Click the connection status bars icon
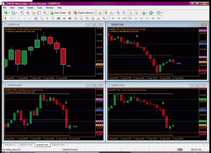Screen dimensions: 211x153 [x=180, y=150]
